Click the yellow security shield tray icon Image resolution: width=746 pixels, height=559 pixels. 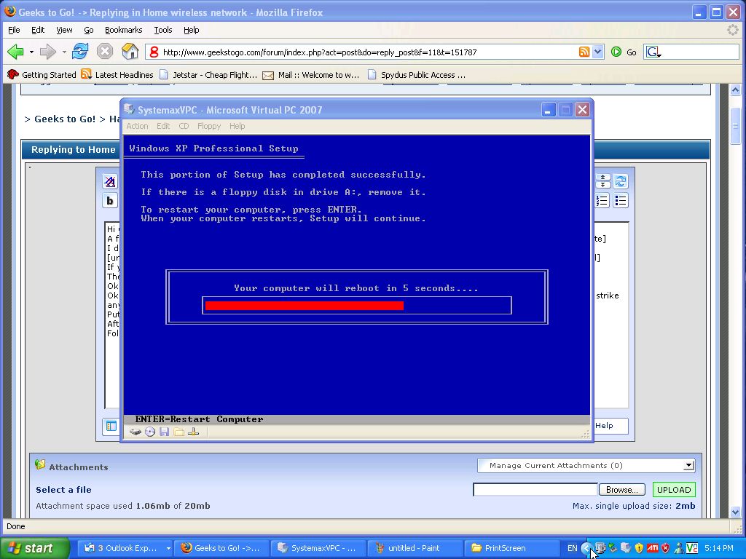pyautogui.click(x=639, y=548)
